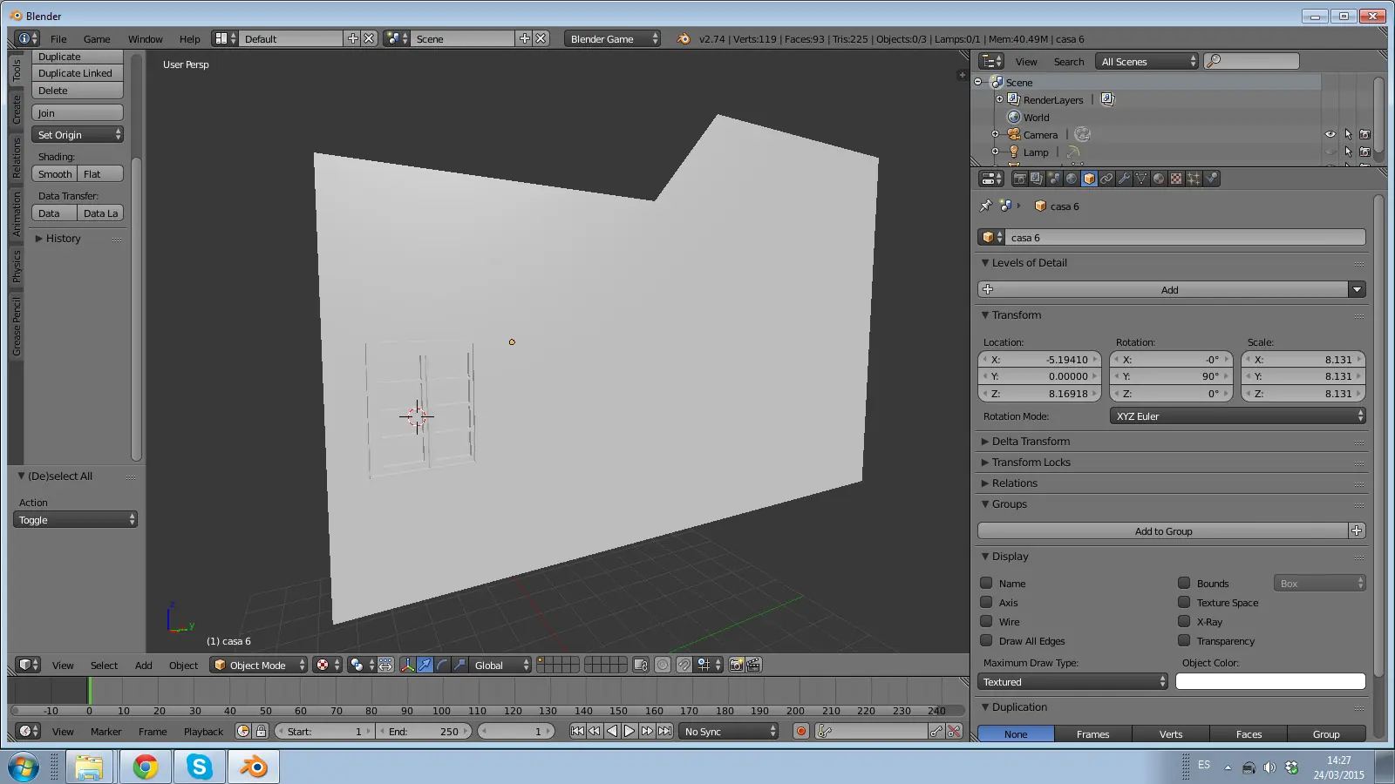This screenshot has width=1395, height=784.
Task: Play the animation forward
Action: tap(629, 731)
